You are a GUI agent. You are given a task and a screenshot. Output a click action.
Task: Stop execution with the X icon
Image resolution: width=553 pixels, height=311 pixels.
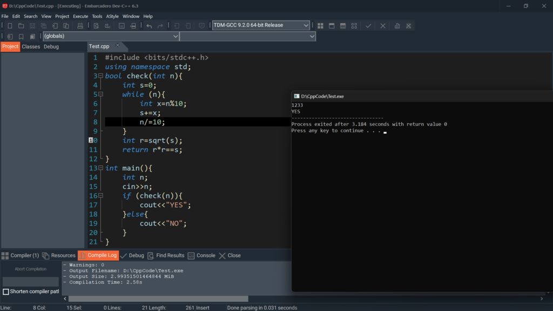point(383,26)
